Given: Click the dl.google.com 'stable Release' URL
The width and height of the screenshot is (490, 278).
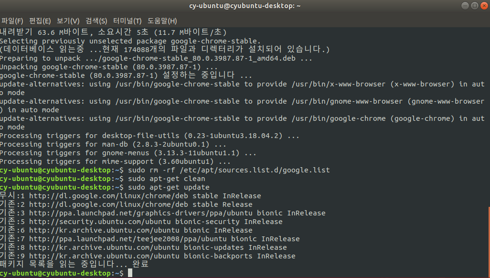Looking at the screenshot, I should pyautogui.click(x=140, y=204).
